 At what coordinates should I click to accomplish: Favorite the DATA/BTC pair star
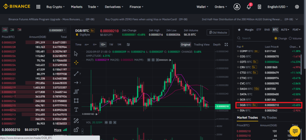point(238,94)
